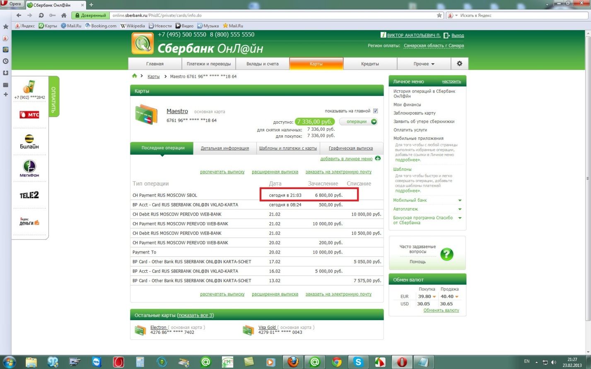Switch to Графическая выписка tab
This screenshot has width=591, height=369.
click(351, 148)
